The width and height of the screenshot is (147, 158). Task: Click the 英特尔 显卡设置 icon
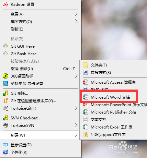click(x=6, y=83)
